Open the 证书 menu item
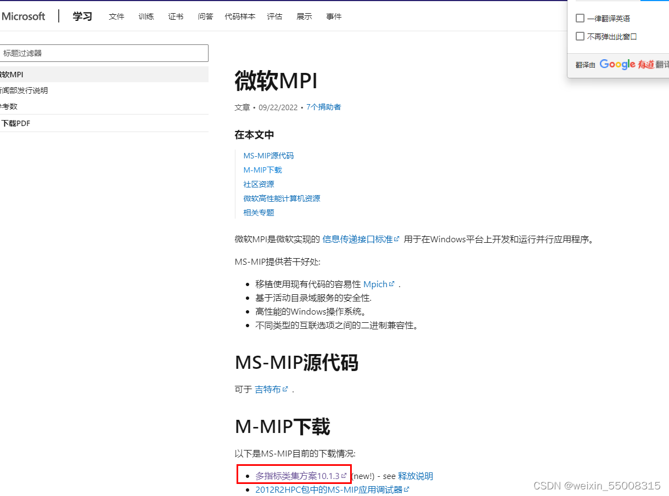669x496 pixels. (x=176, y=16)
